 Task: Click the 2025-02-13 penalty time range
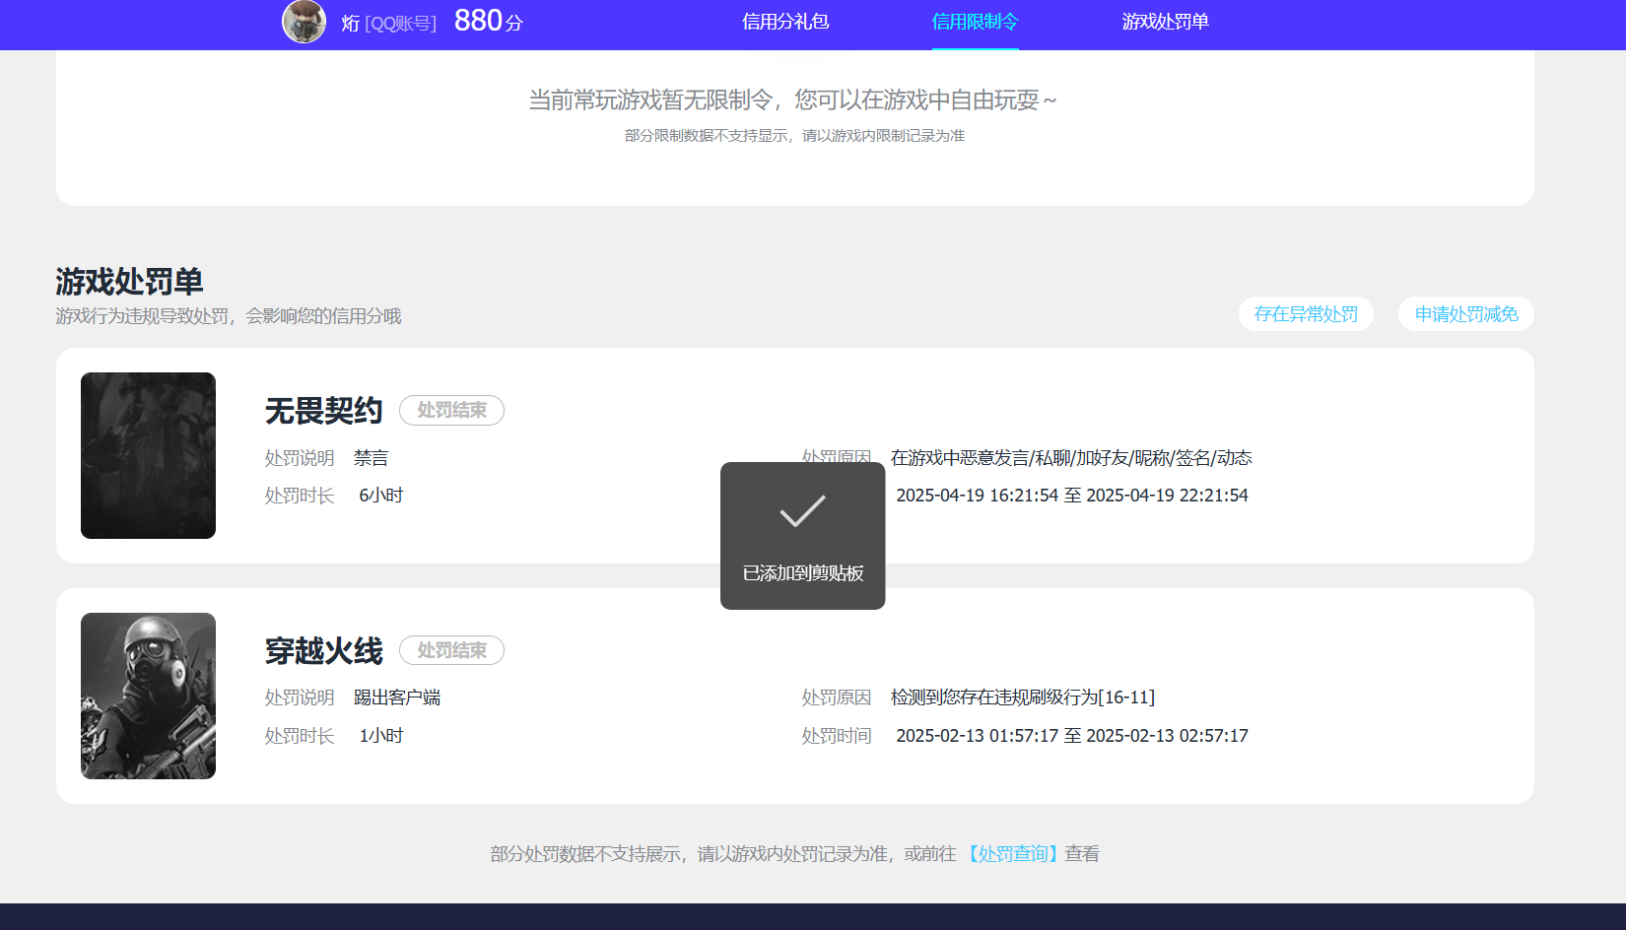tap(1072, 736)
